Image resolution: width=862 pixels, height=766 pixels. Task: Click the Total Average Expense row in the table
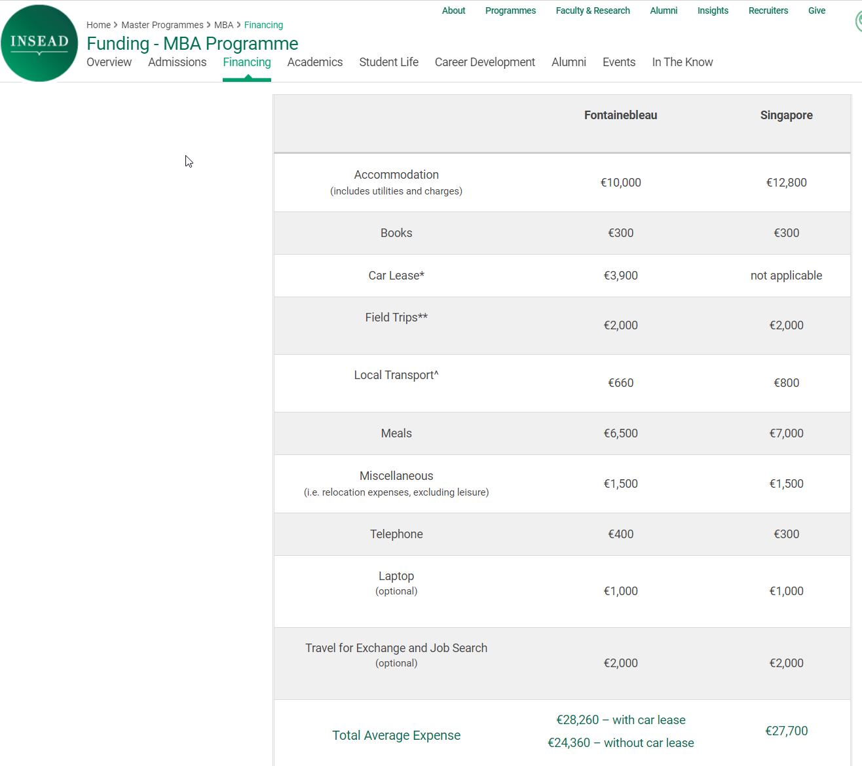396,735
